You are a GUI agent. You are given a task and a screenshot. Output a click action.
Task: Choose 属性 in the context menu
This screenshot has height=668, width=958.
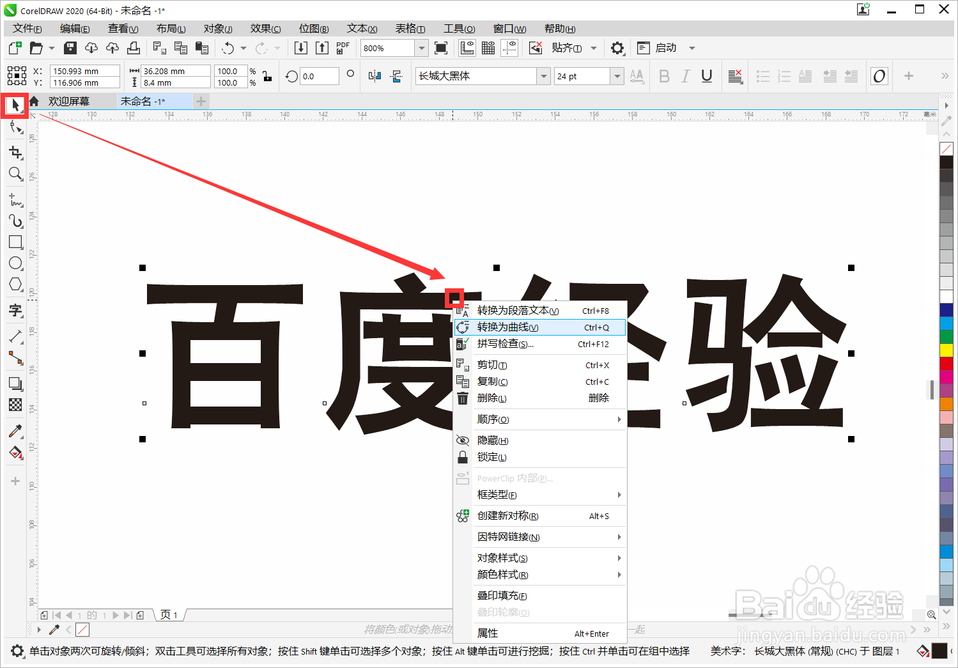(540, 633)
